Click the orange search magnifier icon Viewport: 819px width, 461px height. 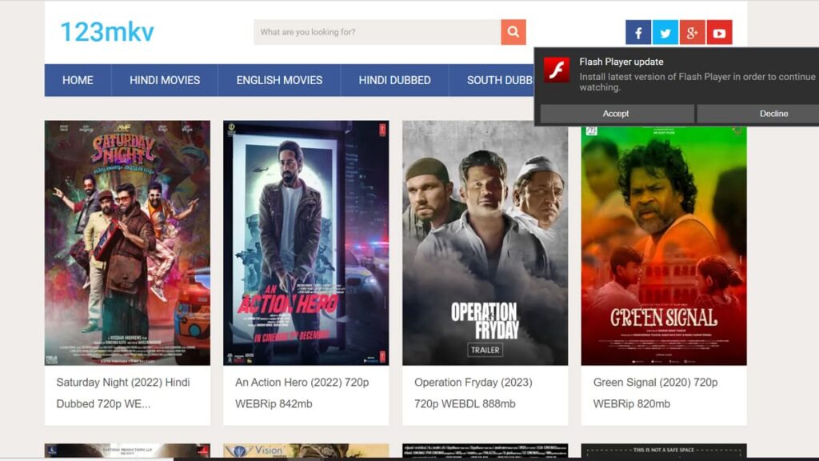tap(512, 33)
